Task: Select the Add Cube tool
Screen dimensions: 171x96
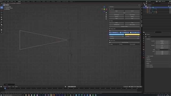Action: [2, 27]
